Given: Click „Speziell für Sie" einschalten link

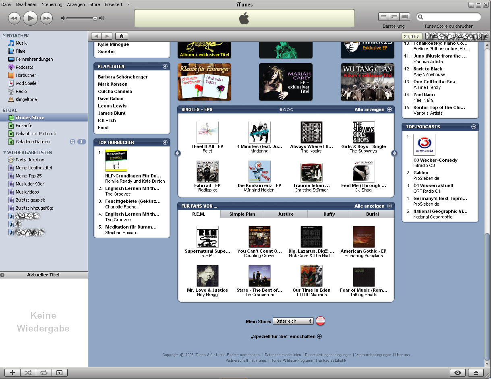Looking at the screenshot, I should [x=286, y=336].
